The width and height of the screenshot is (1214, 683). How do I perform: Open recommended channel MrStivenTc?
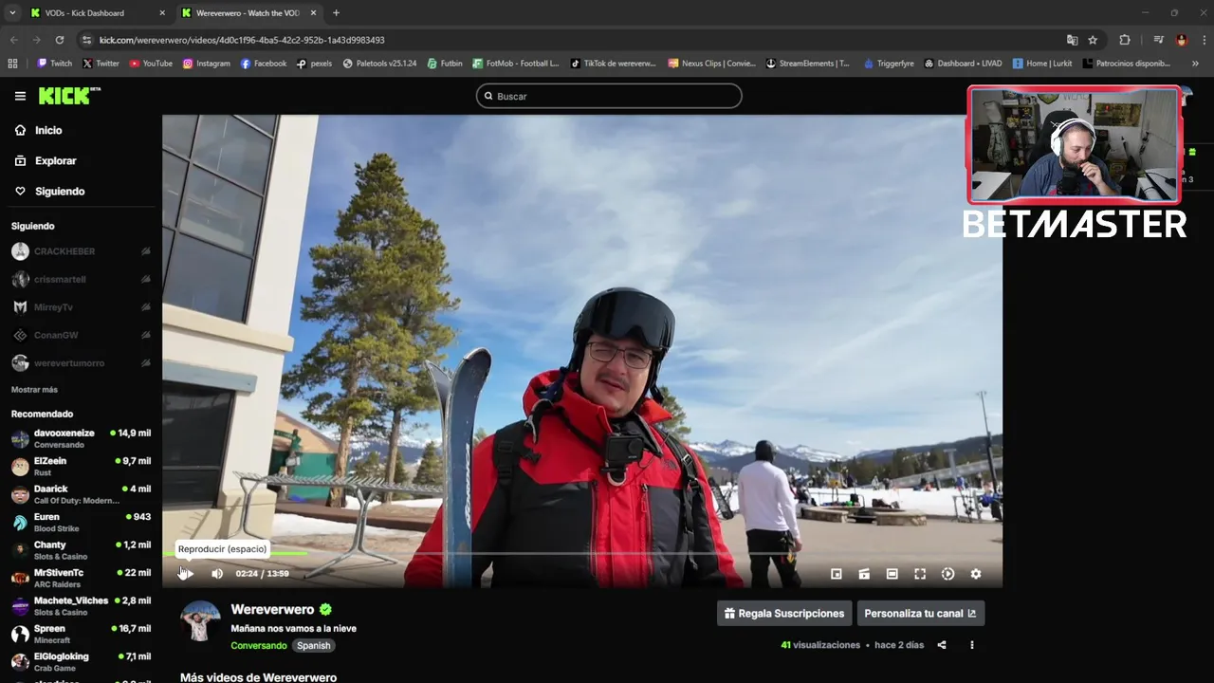[81, 578]
